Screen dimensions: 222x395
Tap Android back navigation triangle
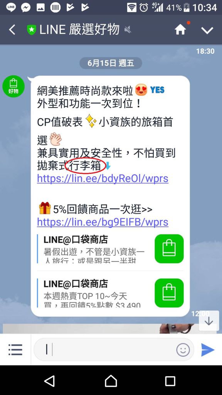[49, 381]
